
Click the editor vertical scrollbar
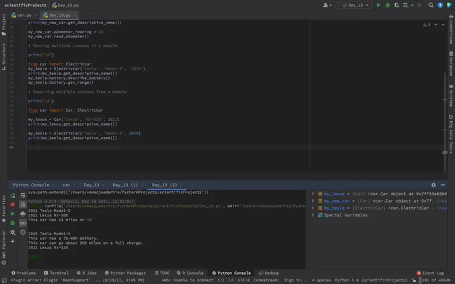445,122
